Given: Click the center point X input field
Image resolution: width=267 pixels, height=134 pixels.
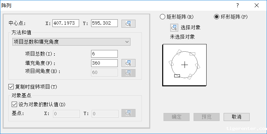Looking at the screenshot, I should point(65,23).
